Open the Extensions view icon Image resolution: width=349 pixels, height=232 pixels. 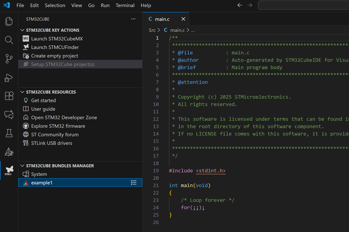coord(9,96)
